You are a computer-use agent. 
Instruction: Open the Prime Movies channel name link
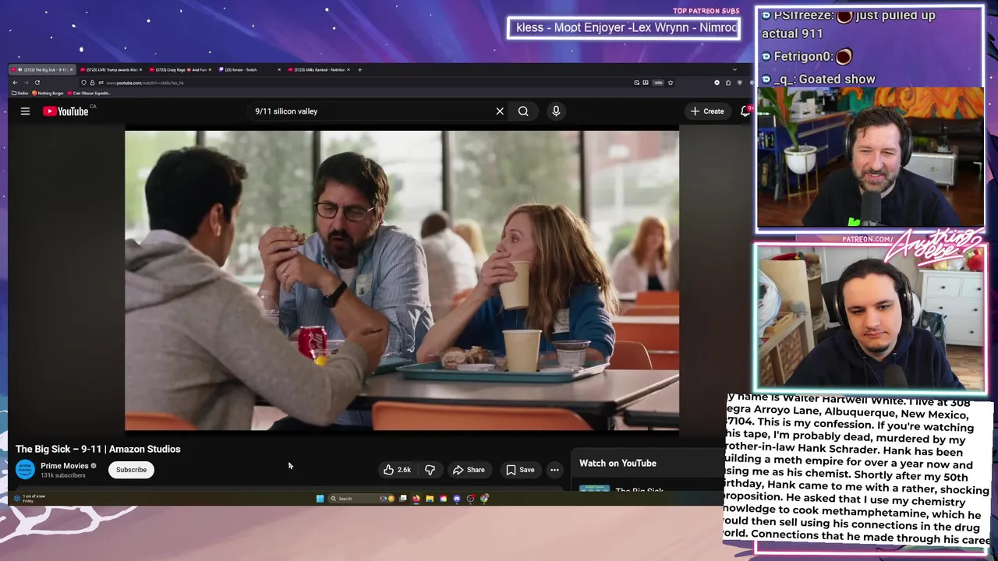click(64, 466)
